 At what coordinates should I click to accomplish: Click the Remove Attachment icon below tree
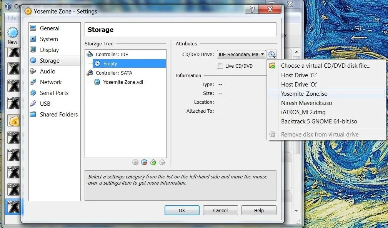coord(144,163)
